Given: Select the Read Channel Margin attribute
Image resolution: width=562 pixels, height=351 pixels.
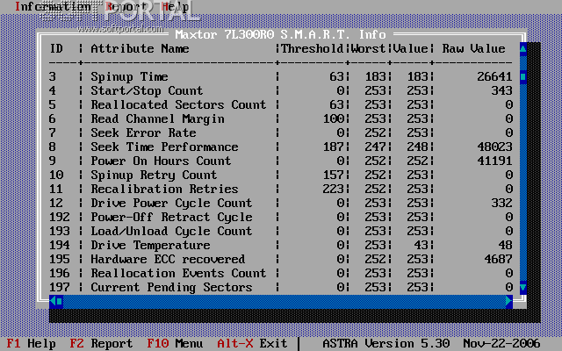Looking at the screenshot, I should coord(158,118).
